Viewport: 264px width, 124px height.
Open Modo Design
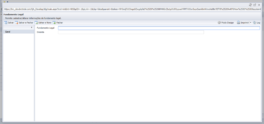226,23
